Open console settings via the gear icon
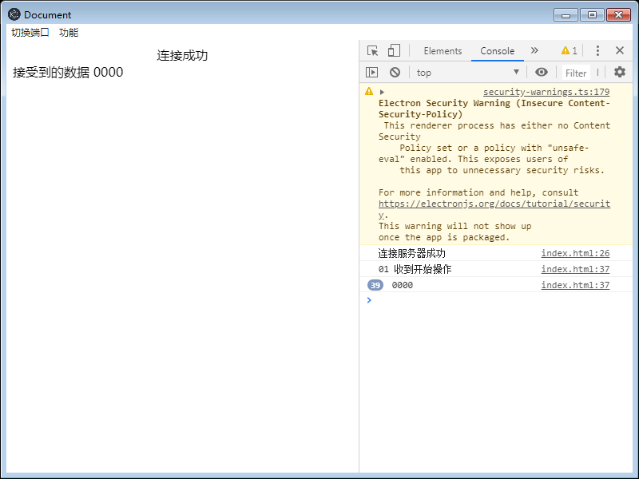Screen dimensions: 639x479 (620, 72)
